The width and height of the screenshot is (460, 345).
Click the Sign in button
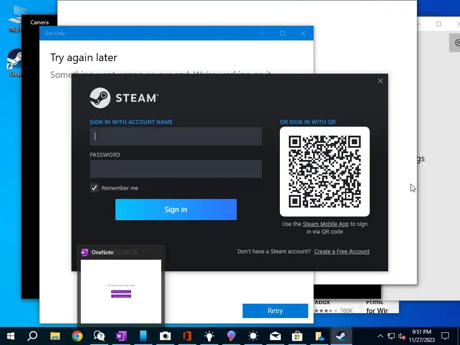(176, 209)
